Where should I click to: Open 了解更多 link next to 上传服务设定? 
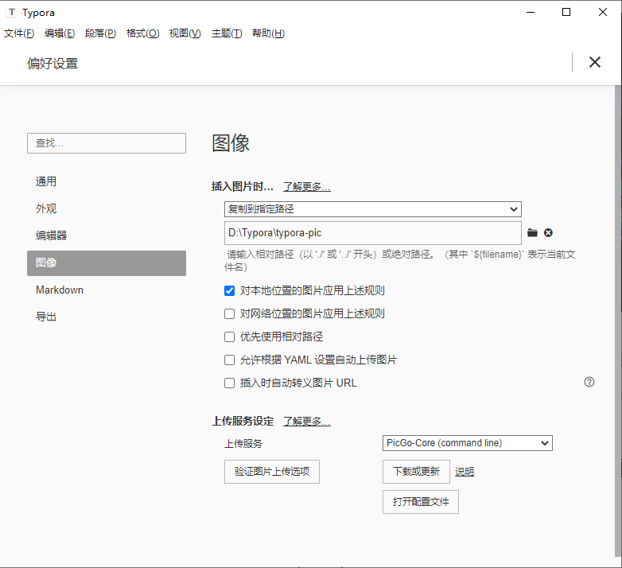[307, 422]
